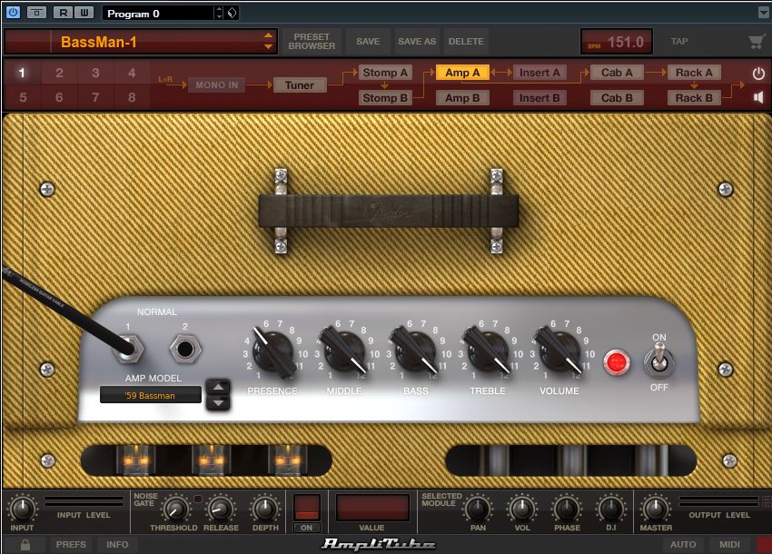Open the shopping cart store icon
The height and width of the screenshot is (554, 772).
tap(756, 42)
